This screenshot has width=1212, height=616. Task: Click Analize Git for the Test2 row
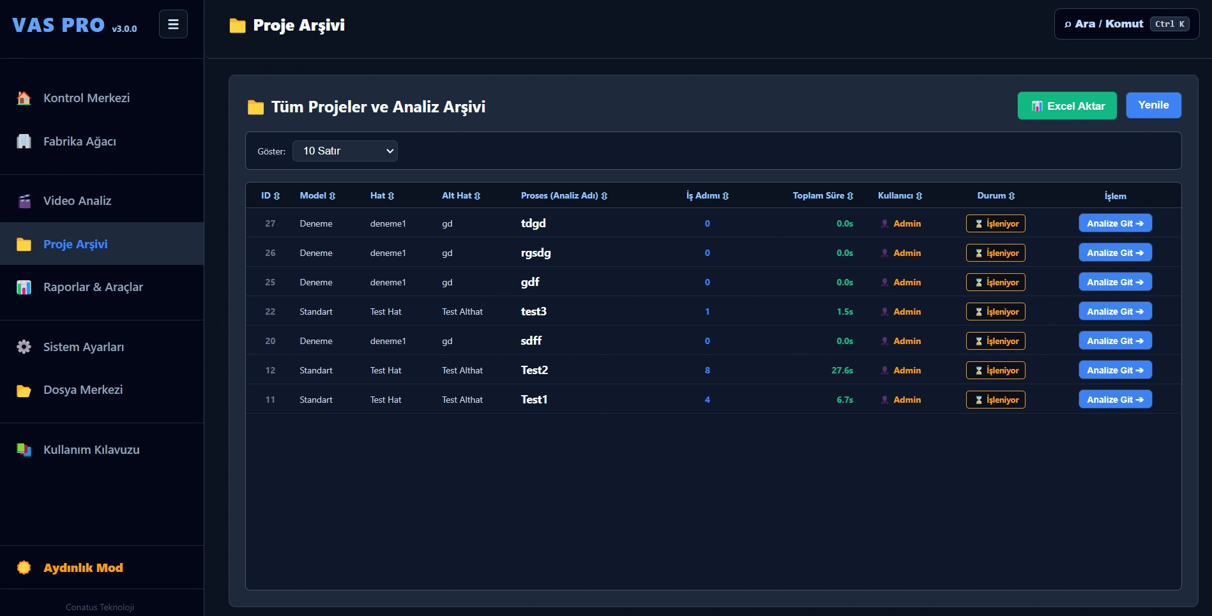pos(1115,370)
